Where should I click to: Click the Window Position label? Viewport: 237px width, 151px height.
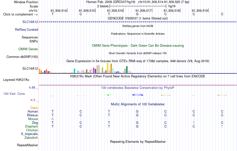pyautogui.click(x=26, y=2)
